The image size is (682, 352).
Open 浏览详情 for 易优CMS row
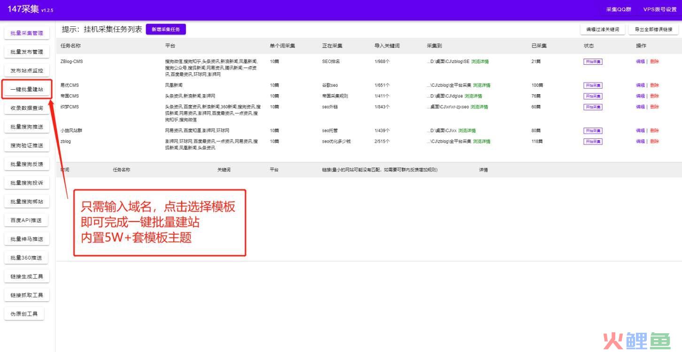481,85
